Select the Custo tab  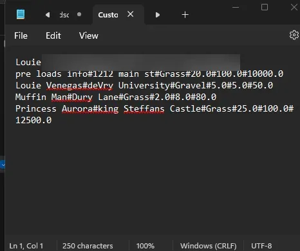coord(108,15)
